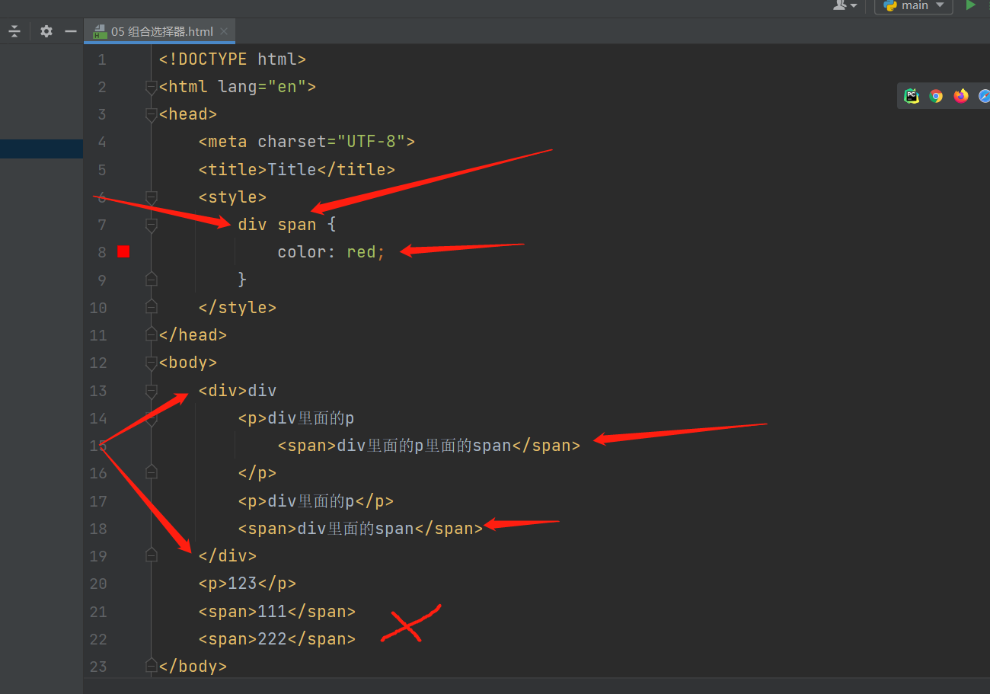This screenshot has height=694, width=990.
Task: Click the fold end marker on line 9
Action: coord(151,280)
